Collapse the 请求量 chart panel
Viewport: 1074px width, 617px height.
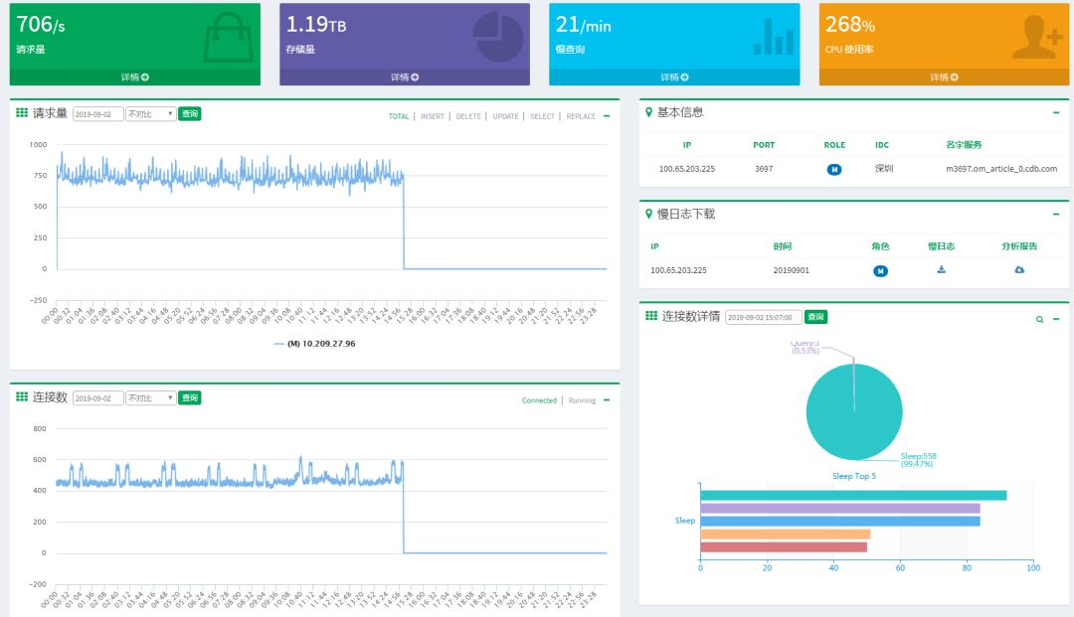(607, 116)
